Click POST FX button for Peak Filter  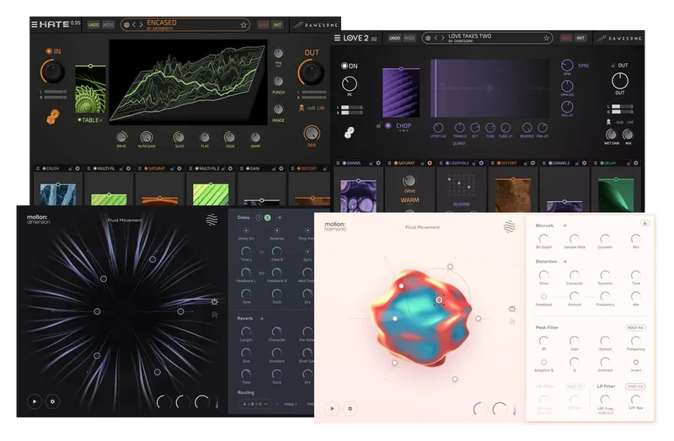click(635, 327)
